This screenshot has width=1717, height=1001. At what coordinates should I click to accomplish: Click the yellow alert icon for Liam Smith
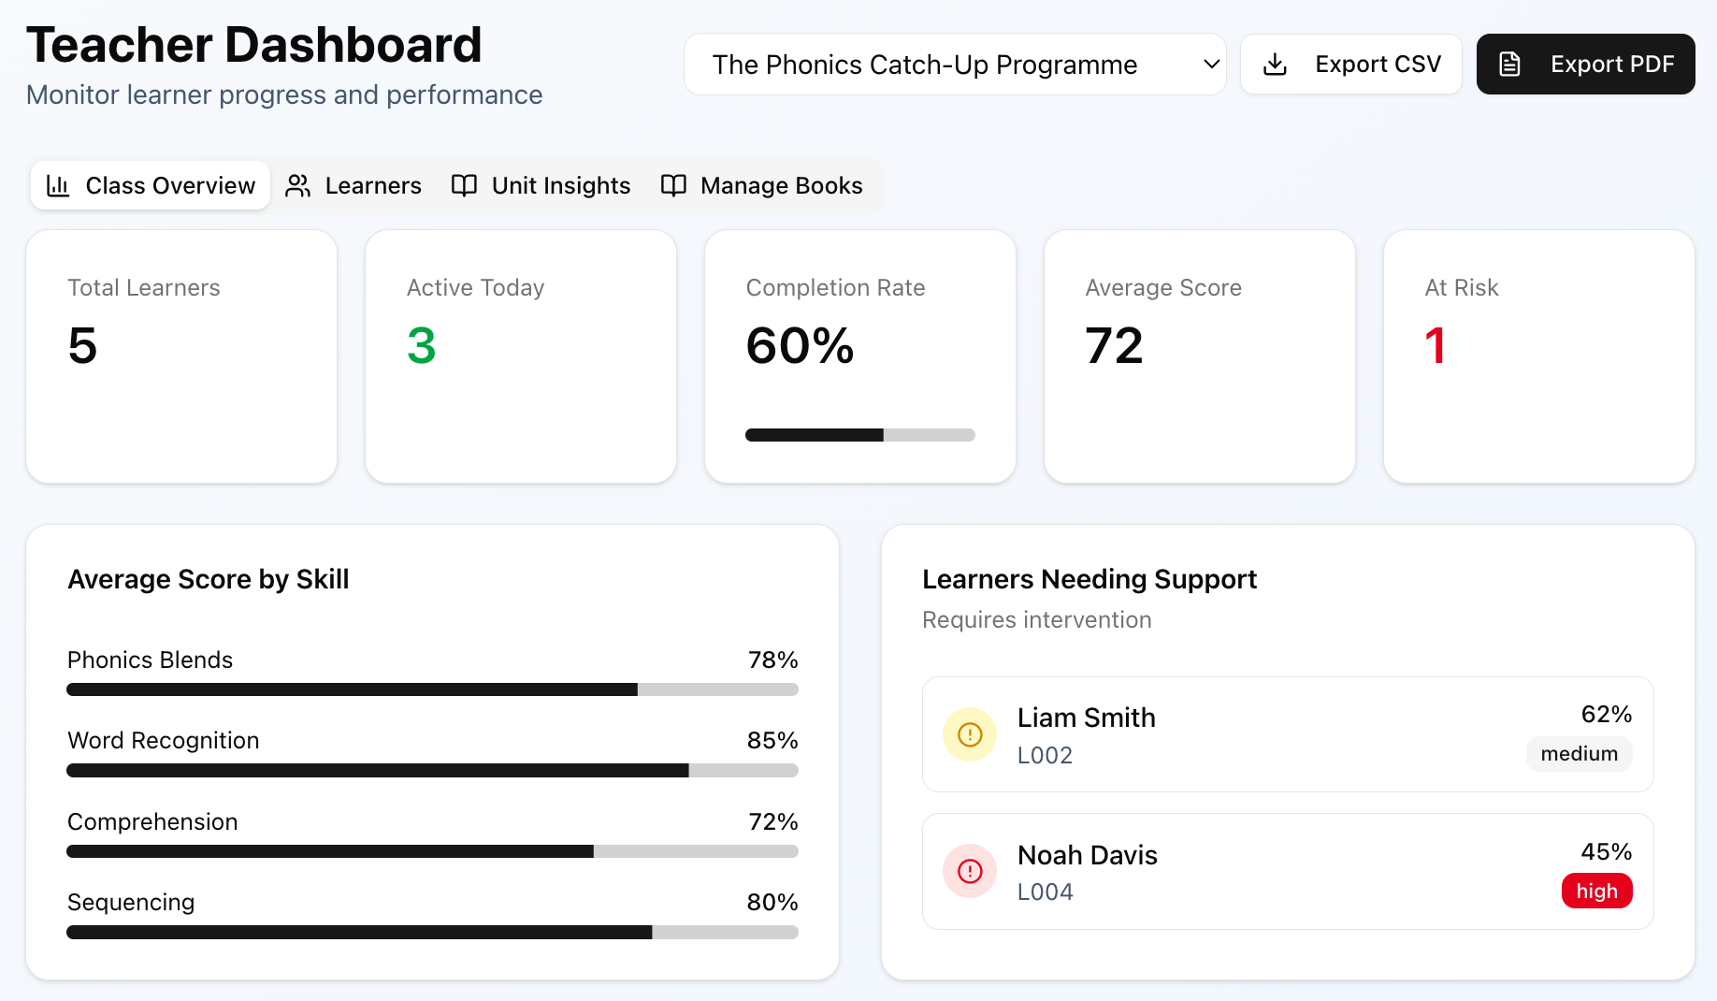970,734
